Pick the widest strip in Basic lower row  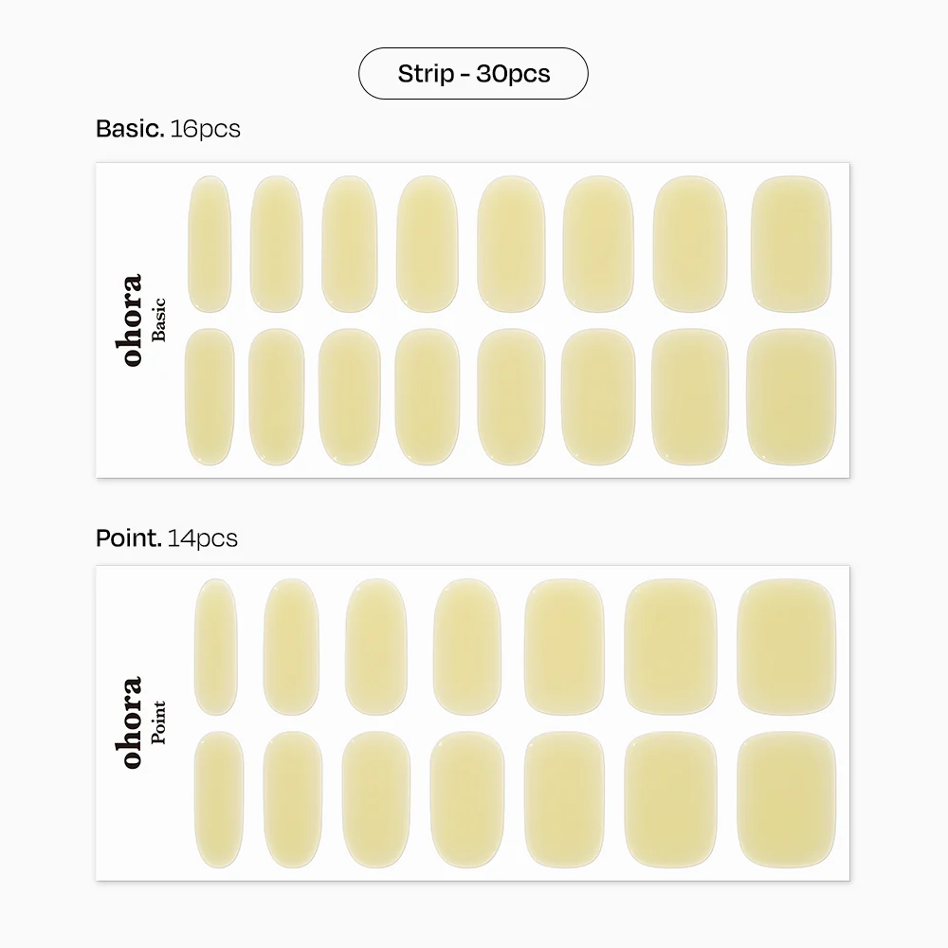pyautogui.click(x=791, y=396)
